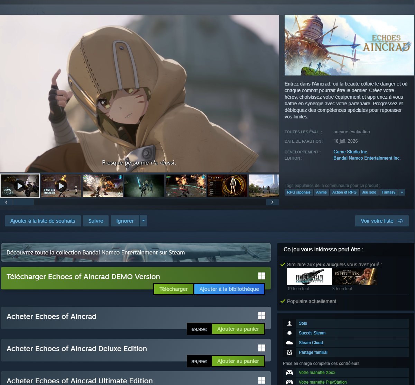Click Windows icon on Acheter Echoes of Aincrad row

click(x=262, y=316)
